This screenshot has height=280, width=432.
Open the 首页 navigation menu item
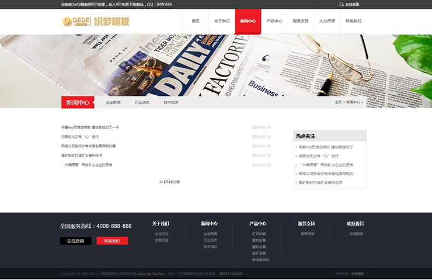point(196,21)
